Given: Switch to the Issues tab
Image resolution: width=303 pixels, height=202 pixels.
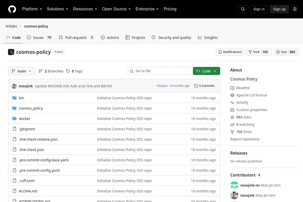Looking at the screenshot, I should click(x=40, y=38).
